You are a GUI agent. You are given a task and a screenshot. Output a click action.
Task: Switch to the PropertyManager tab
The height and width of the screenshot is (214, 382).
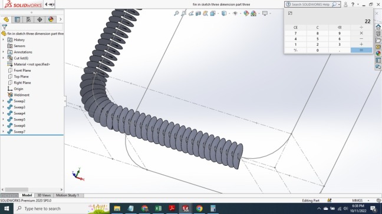coord(17,19)
